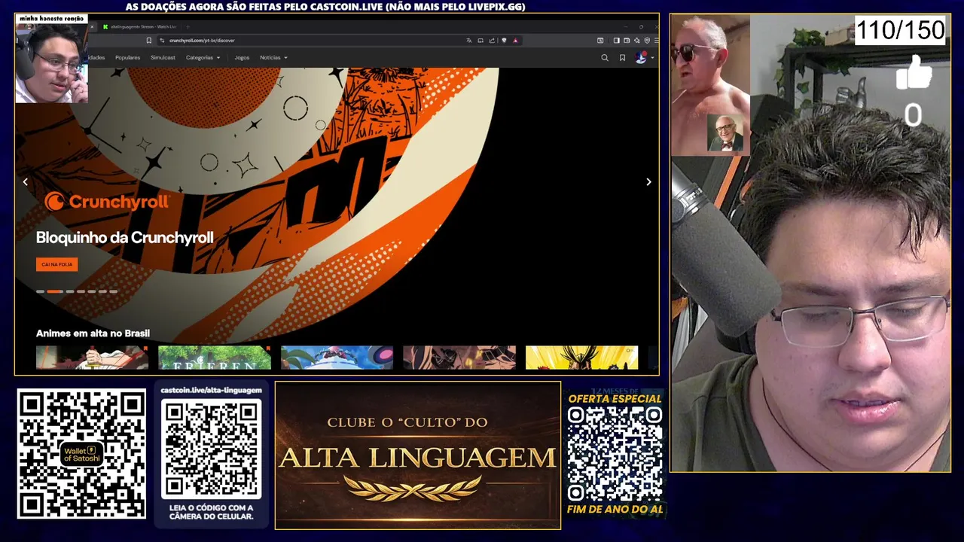Viewport: 964px width, 542px height.
Task: Open the Jogos menu item
Action: coord(242,57)
